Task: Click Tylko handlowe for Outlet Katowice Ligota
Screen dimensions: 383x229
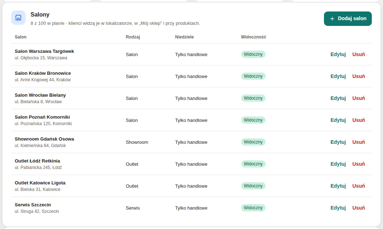Action: point(191,186)
